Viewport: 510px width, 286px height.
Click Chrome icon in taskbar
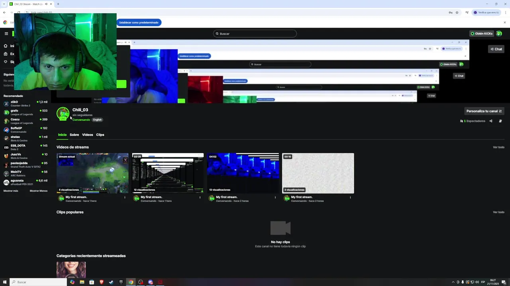pos(131,282)
